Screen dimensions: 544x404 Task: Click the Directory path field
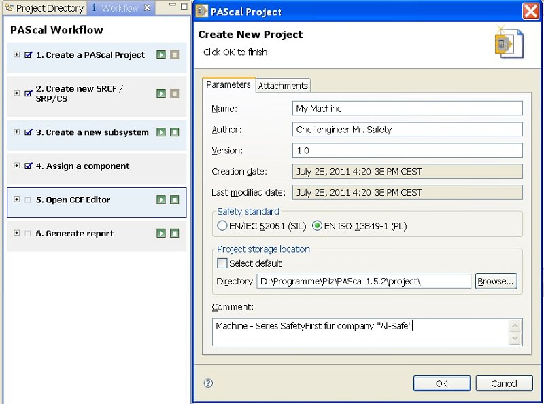point(364,281)
